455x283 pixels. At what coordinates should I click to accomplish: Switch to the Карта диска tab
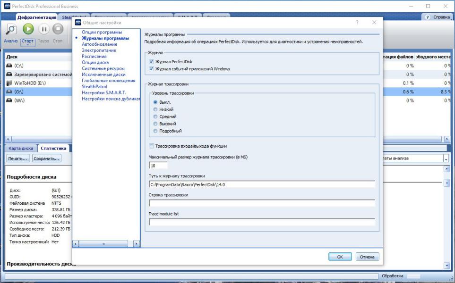coord(21,148)
